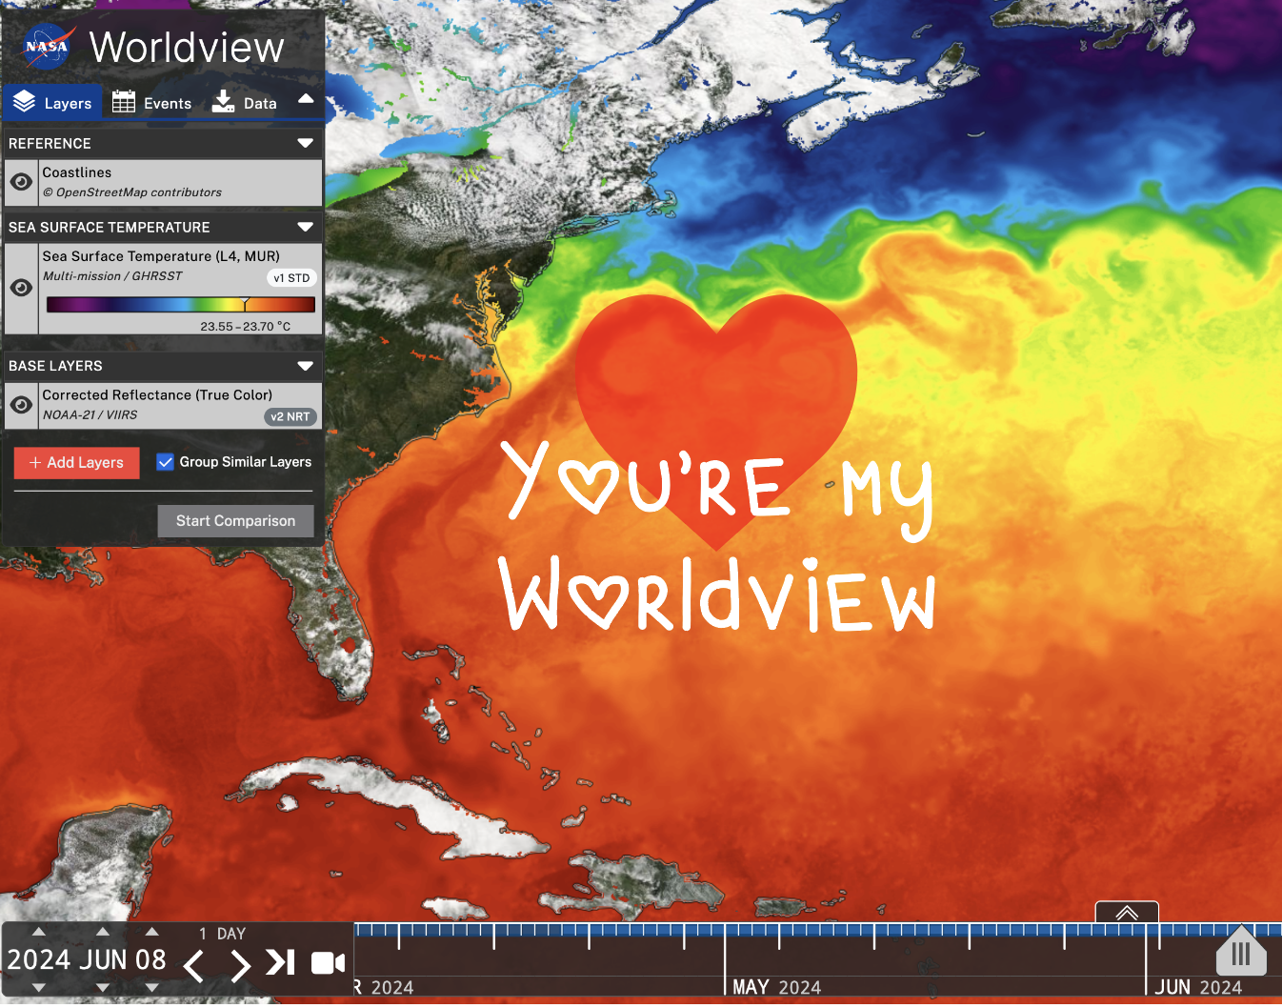Toggle the Group Similar Layers checkbox

point(165,462)
